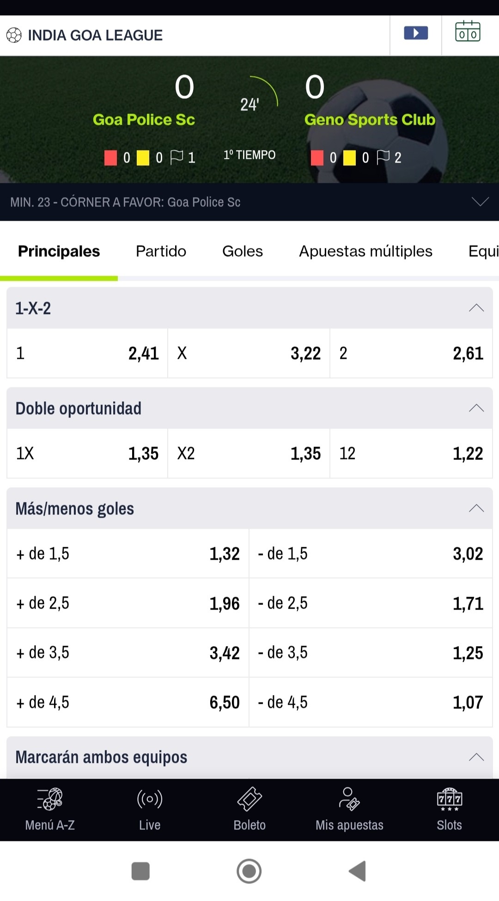The width and height of the screenshot is (499, 901).
Task: Select + de 2,5 odds 1,96
Action: click(128, 603)
